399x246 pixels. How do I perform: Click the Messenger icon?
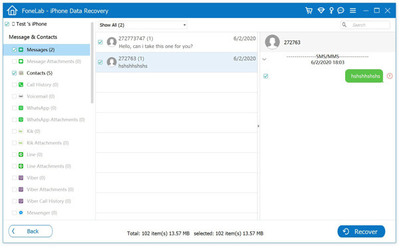(21, 213)
